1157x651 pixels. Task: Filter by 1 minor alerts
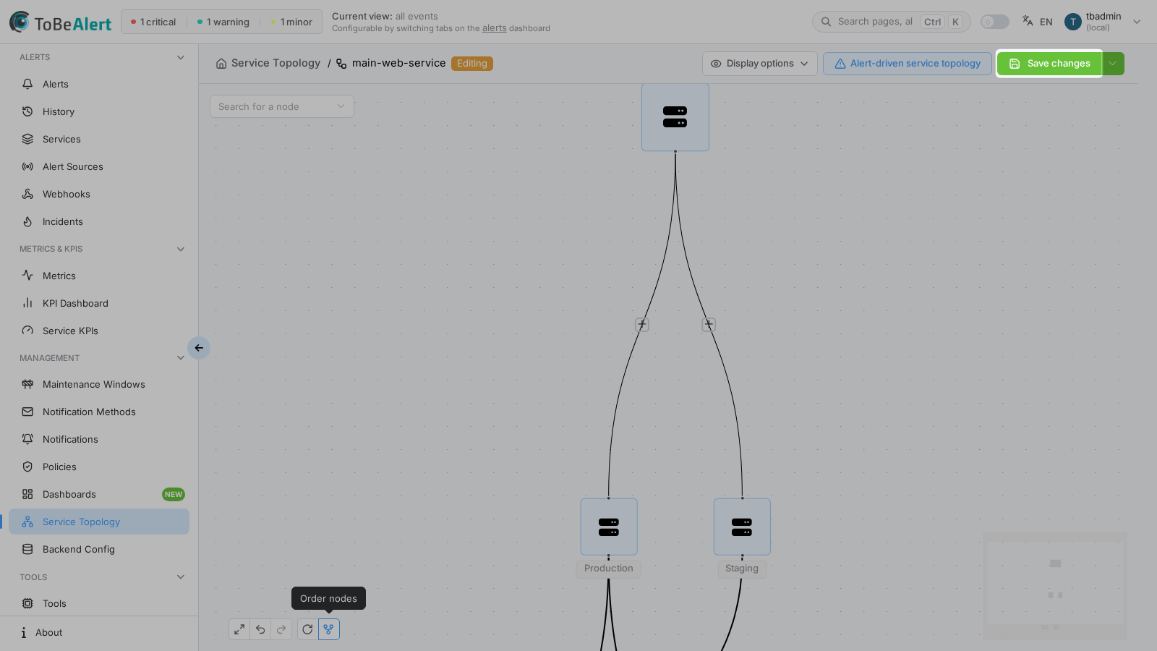(292, 22)
